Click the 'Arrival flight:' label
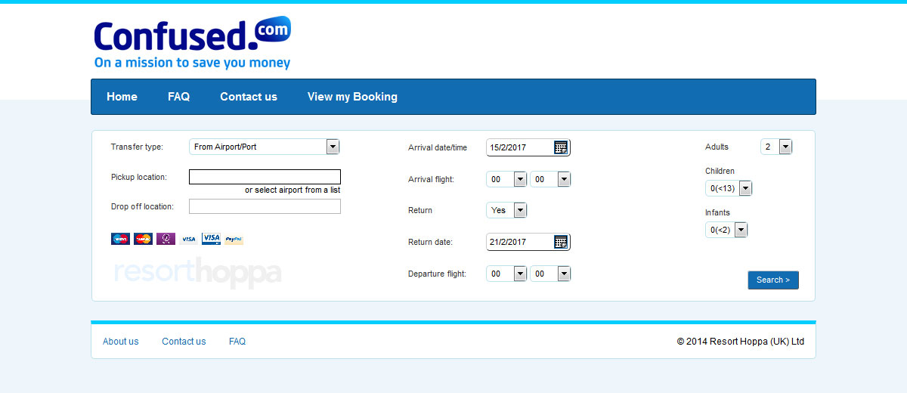This screenshot has width=907, height=393. (431, 179)
